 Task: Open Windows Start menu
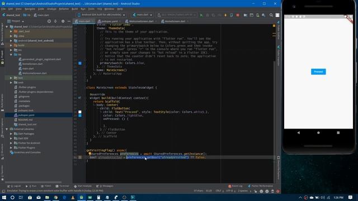point(4,197)
